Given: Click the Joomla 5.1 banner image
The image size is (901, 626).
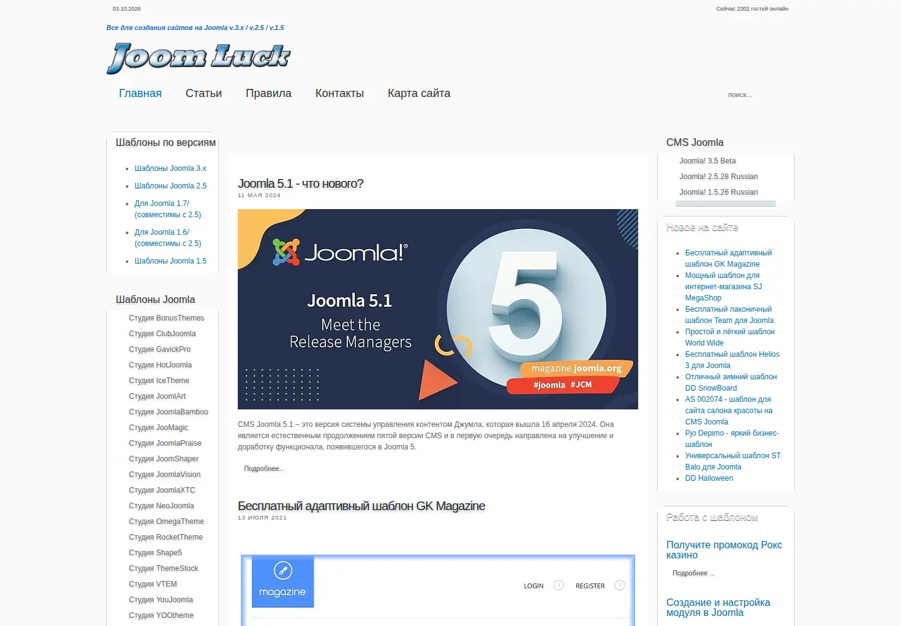Looking at the screenshot, I should 438,309.
